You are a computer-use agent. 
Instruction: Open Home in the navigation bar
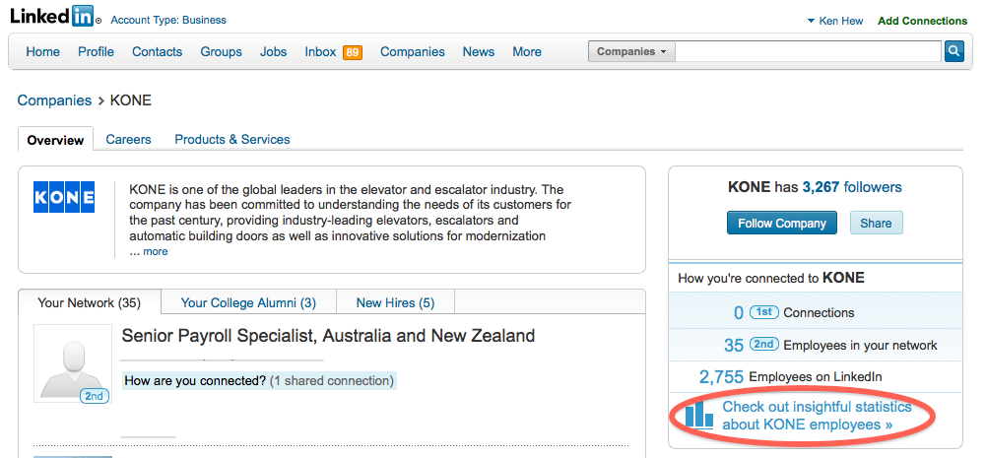[x=42, y=51]
